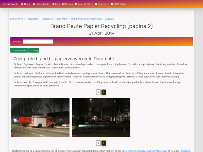Click the <<< Hoofdalbum button
This screenshot has height=152, width=203.
[19, 50]
